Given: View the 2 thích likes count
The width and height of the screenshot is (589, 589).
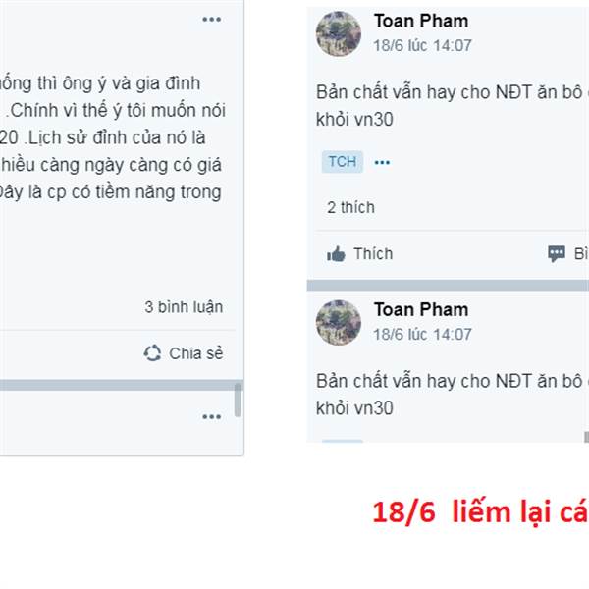Looking at the screenshot, I should tap(350, 207).
